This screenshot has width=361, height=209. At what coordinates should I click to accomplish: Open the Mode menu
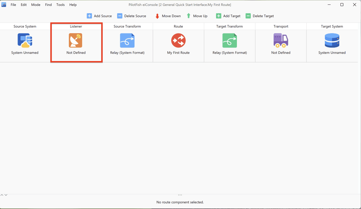36,5
